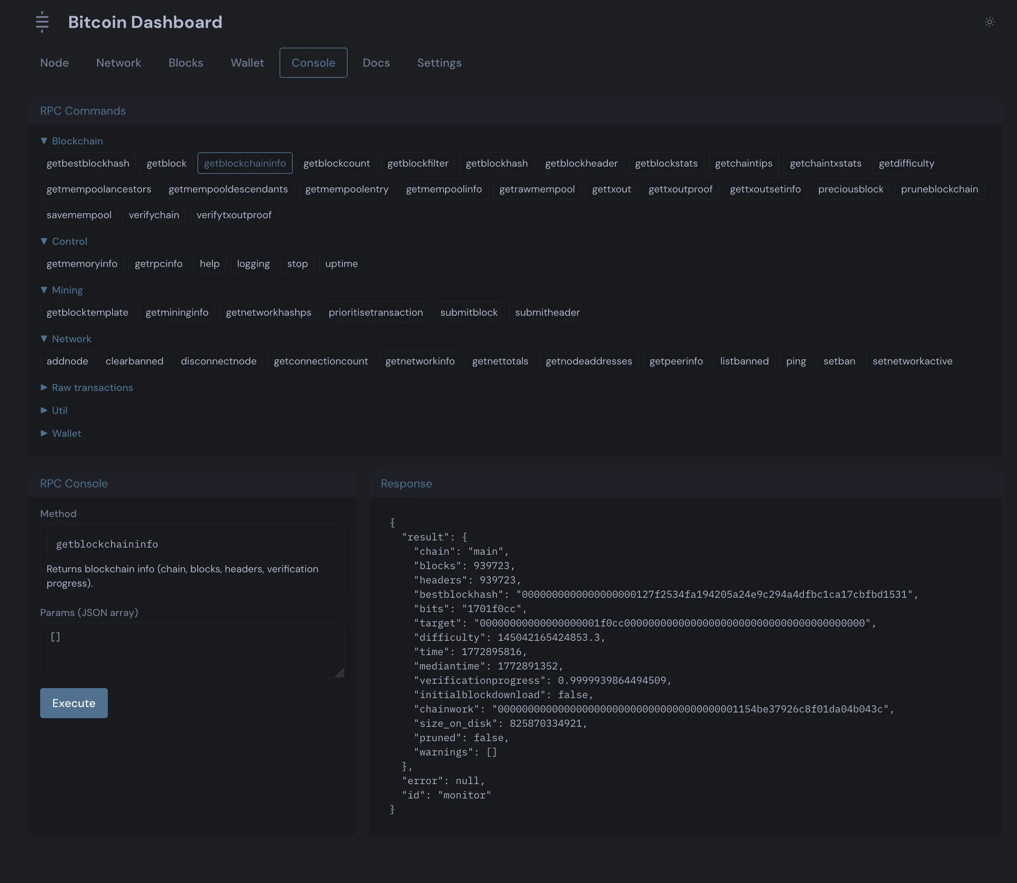
Task: Open the sidebar hamburger menu
Action: [42, 22]
